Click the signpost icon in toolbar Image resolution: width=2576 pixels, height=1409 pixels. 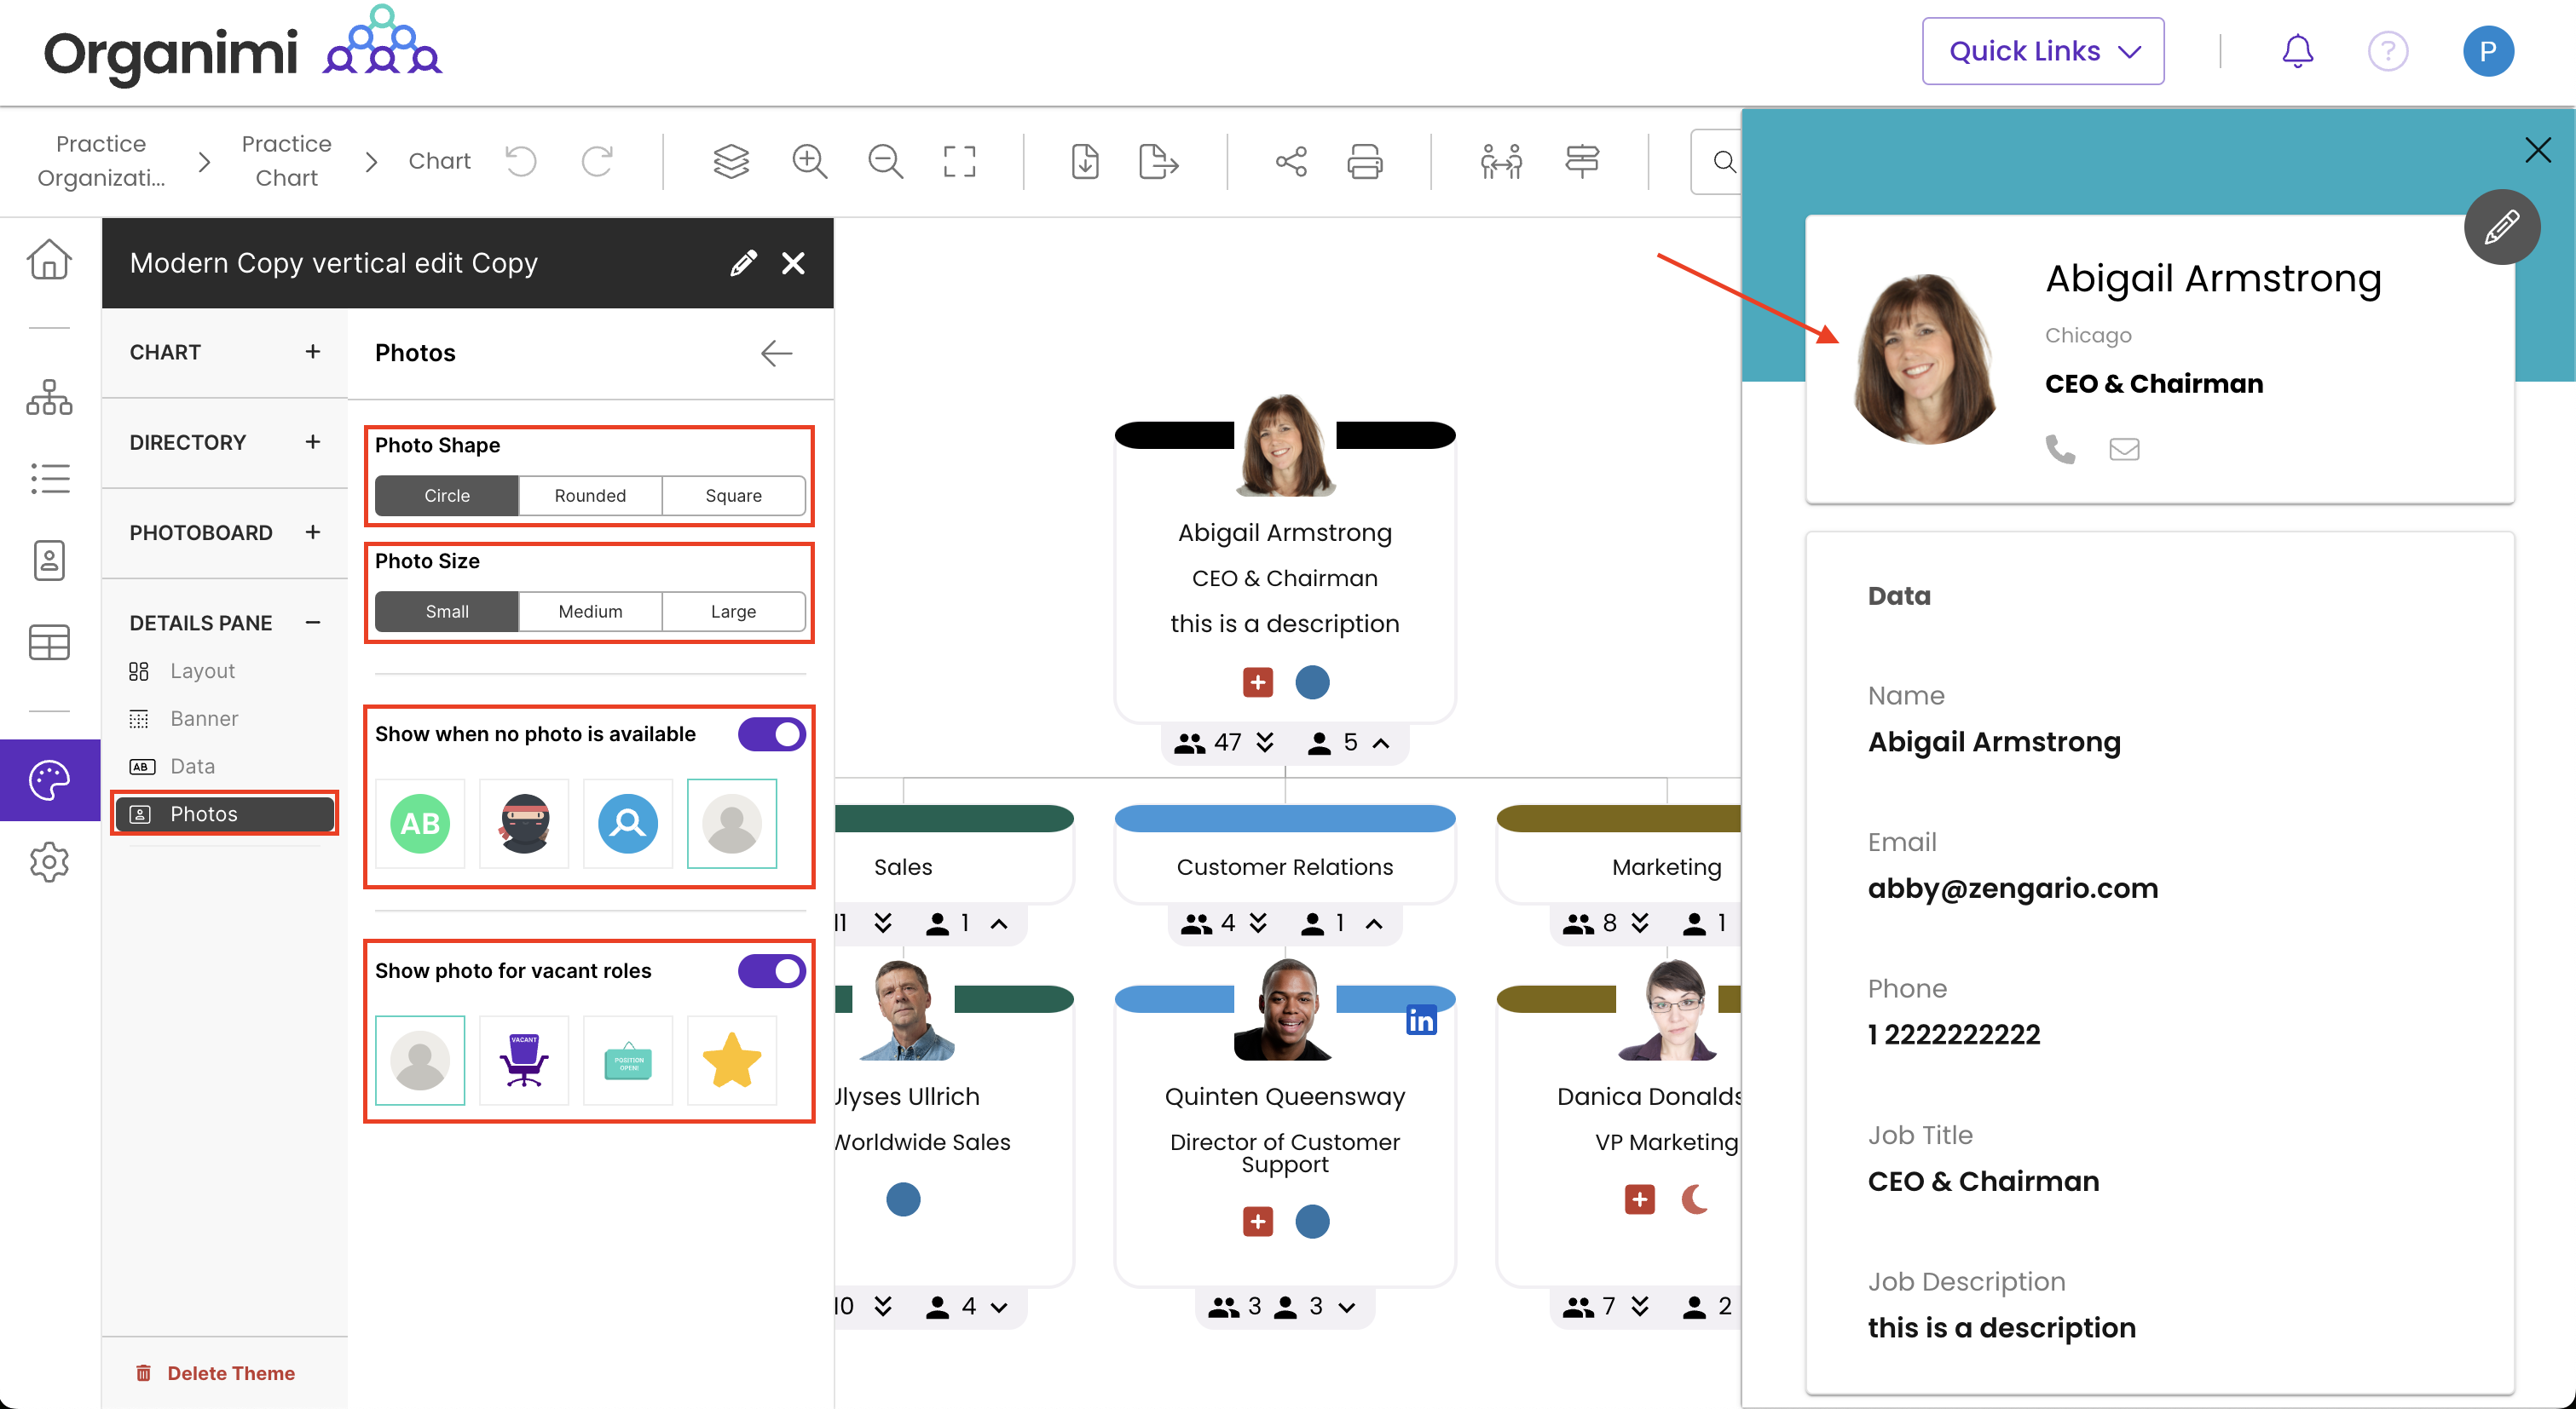coord(1582,161)
